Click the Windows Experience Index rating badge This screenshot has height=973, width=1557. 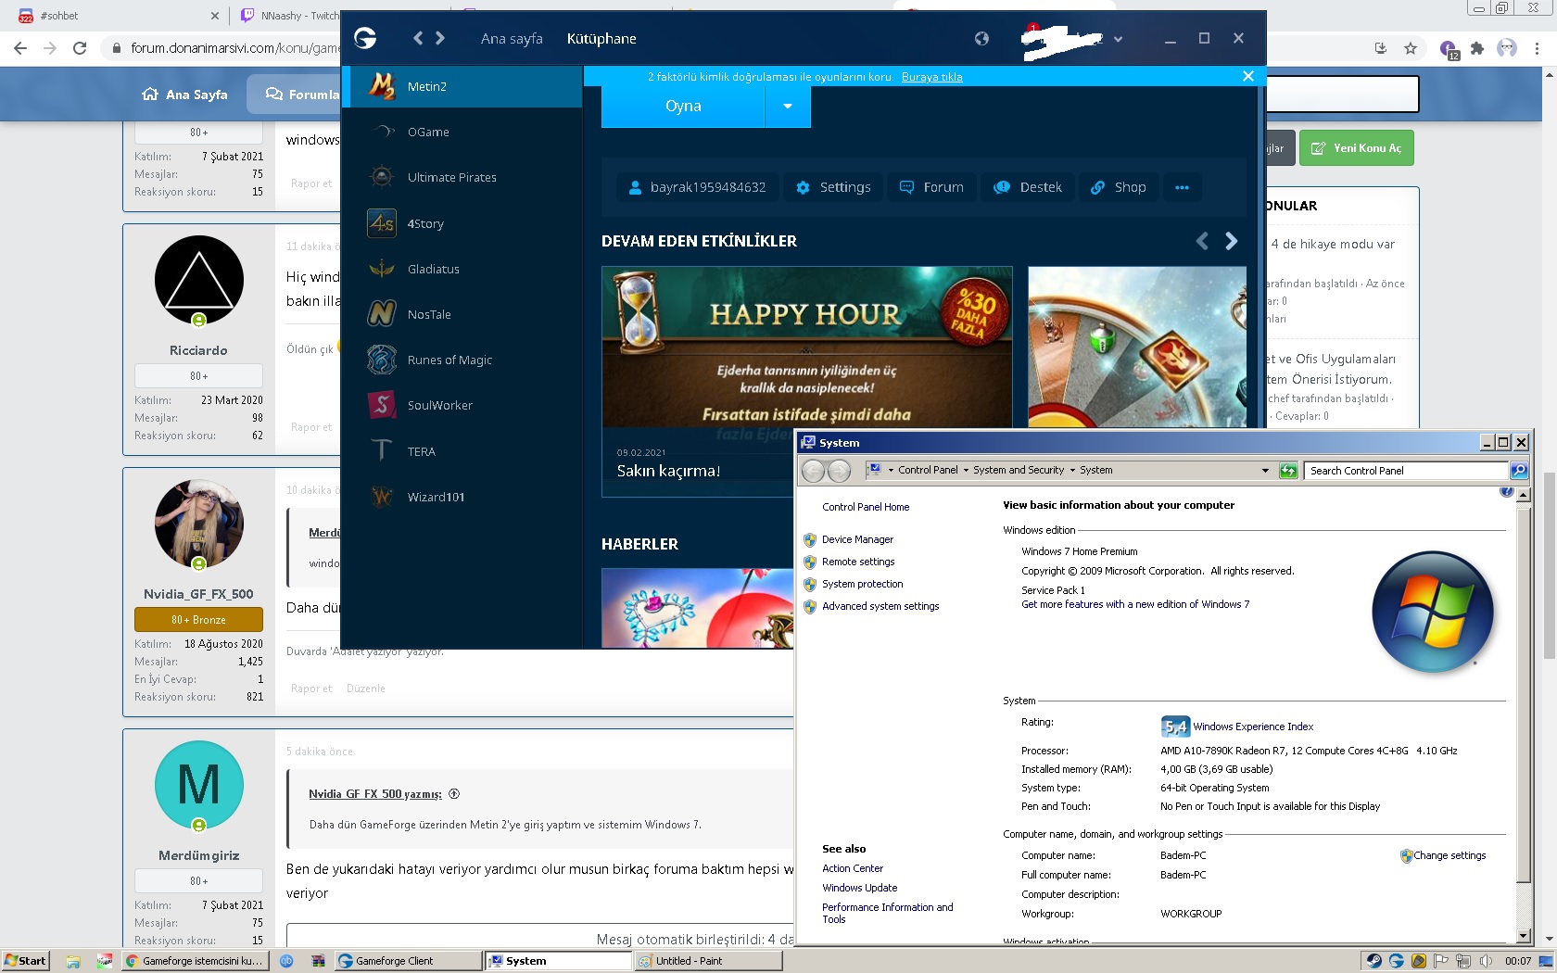1174,727
